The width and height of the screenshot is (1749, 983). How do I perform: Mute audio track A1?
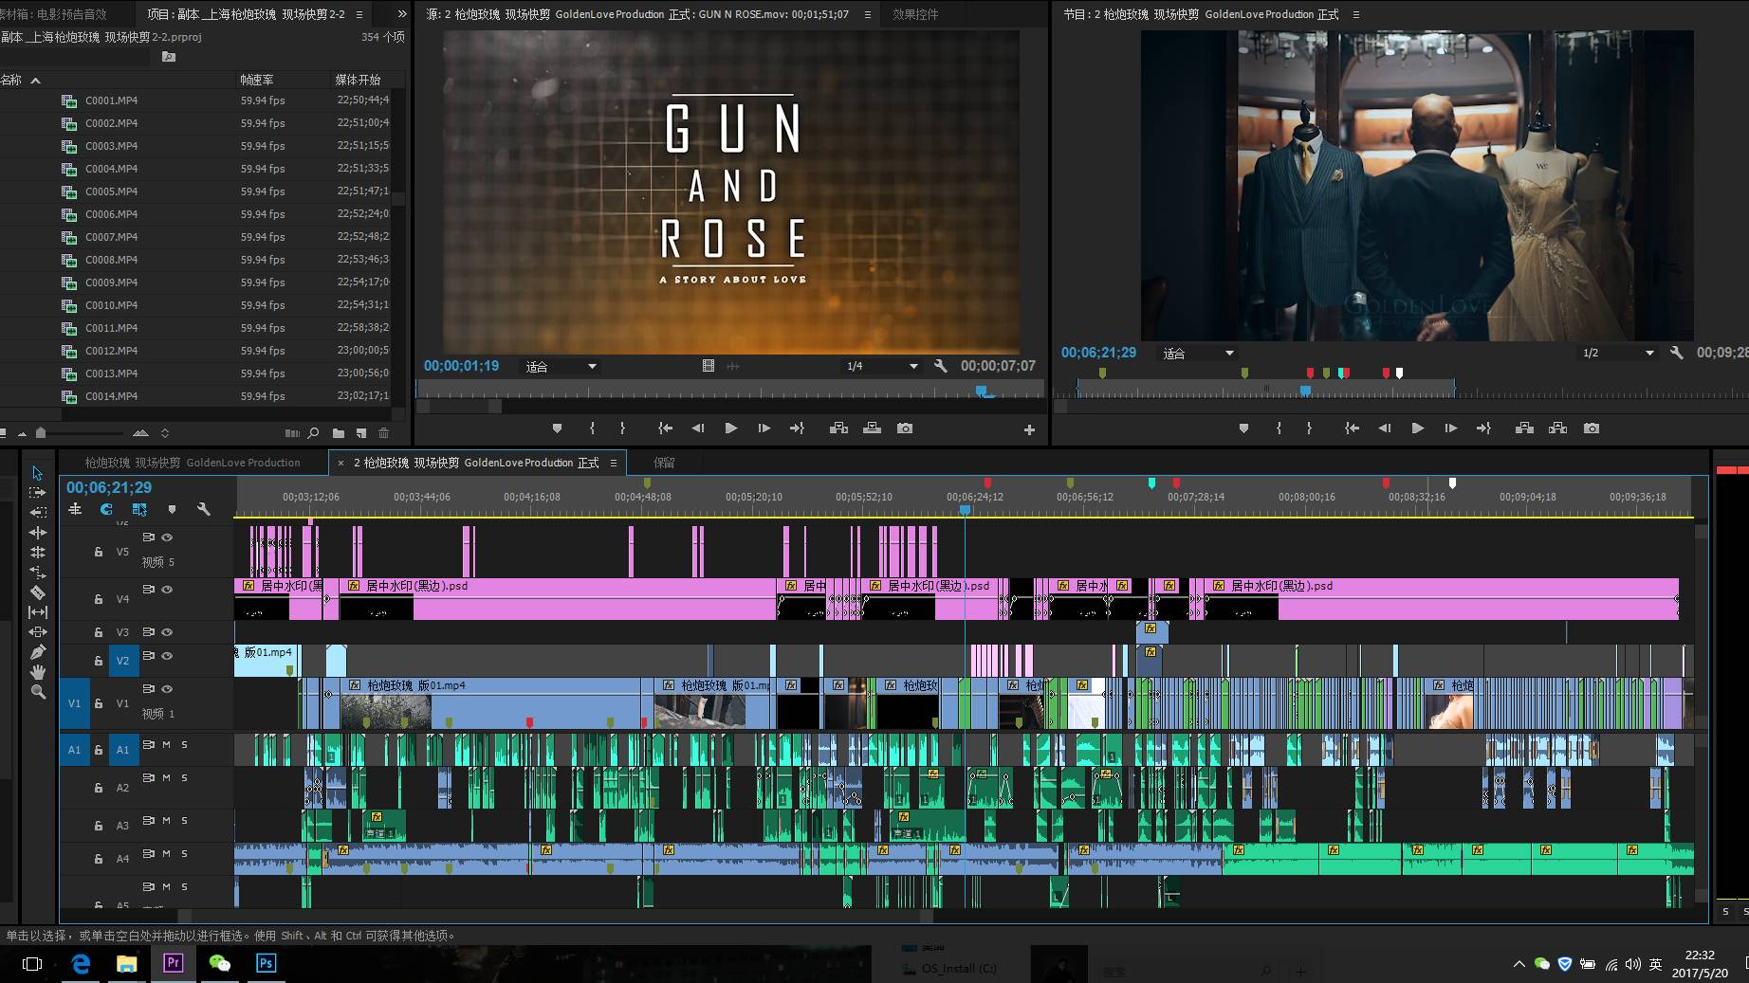pyautogui.click(x=166, y=745)
